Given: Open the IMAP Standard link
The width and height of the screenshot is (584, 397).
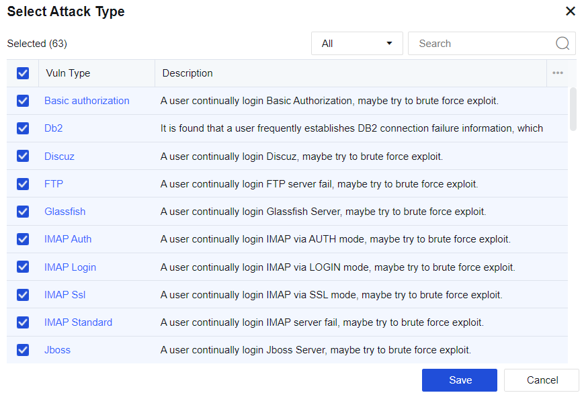Looking at the screenshot, I should point(78,322).
